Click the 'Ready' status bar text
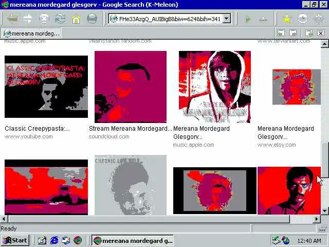Screen dimensions: 329x247 tap(8, 228)
